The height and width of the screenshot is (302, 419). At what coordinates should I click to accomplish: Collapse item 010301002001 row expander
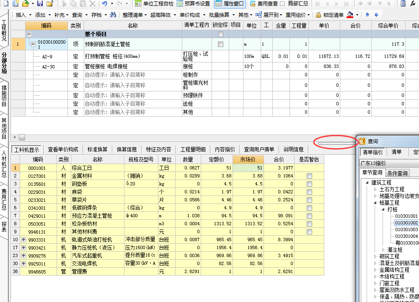coord(33,44)
